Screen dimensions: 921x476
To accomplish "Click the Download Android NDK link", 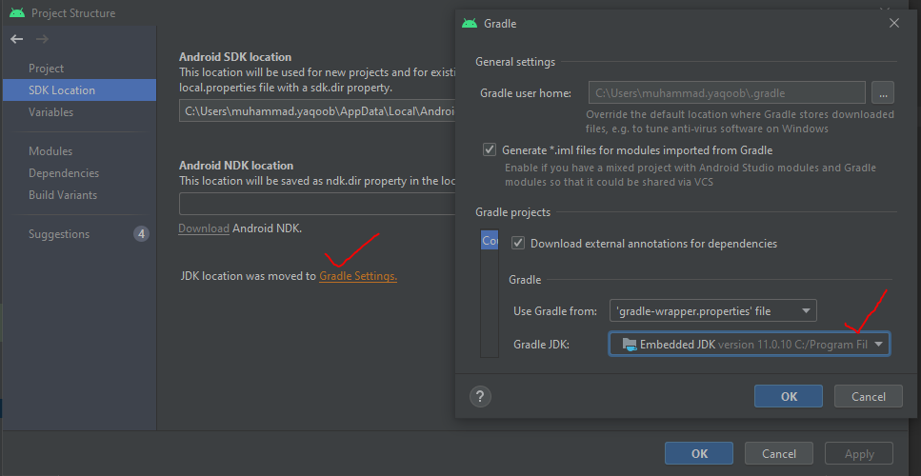I will [x=204, y=228].
